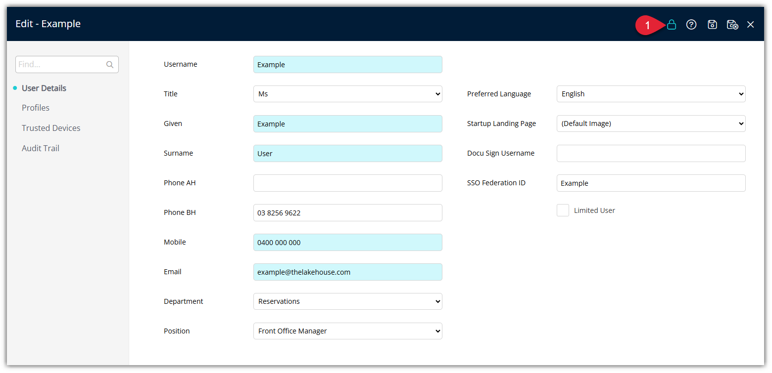Click the 'Phone AH' label
The width and height of the screenshot is (772, 373).
point(180,183)
